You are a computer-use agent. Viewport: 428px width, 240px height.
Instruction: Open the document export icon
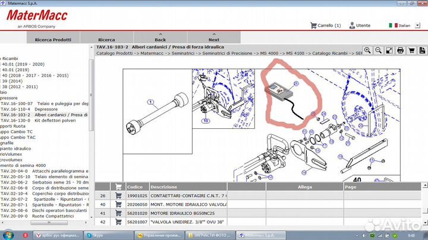(423, 50)
